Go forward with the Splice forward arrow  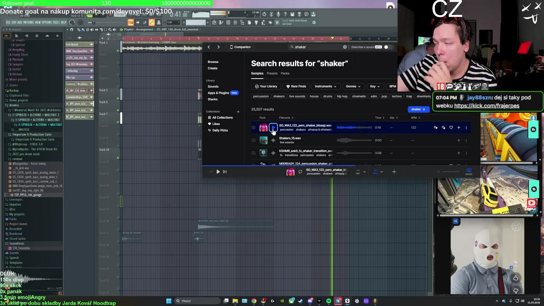coord(218,47)
